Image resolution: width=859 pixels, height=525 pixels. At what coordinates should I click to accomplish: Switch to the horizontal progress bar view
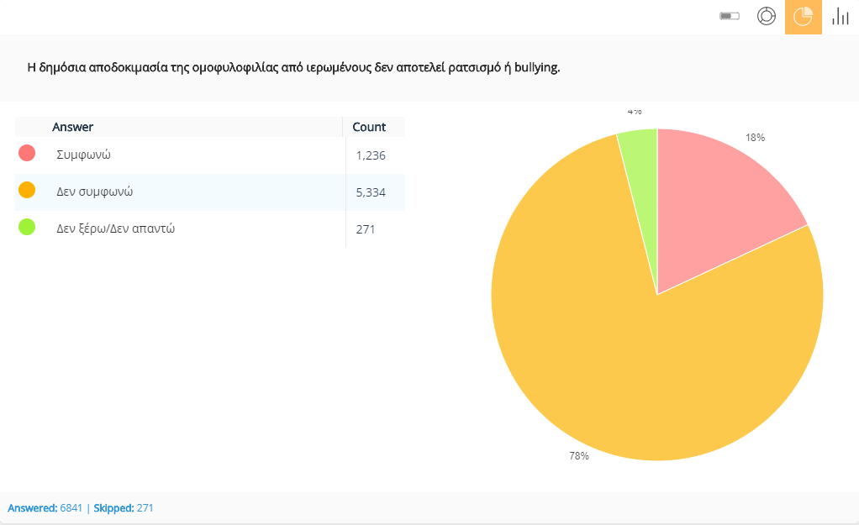[x=730, y=17]
